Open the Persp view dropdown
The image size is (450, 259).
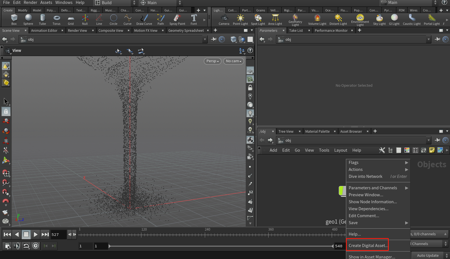[212, 61]
